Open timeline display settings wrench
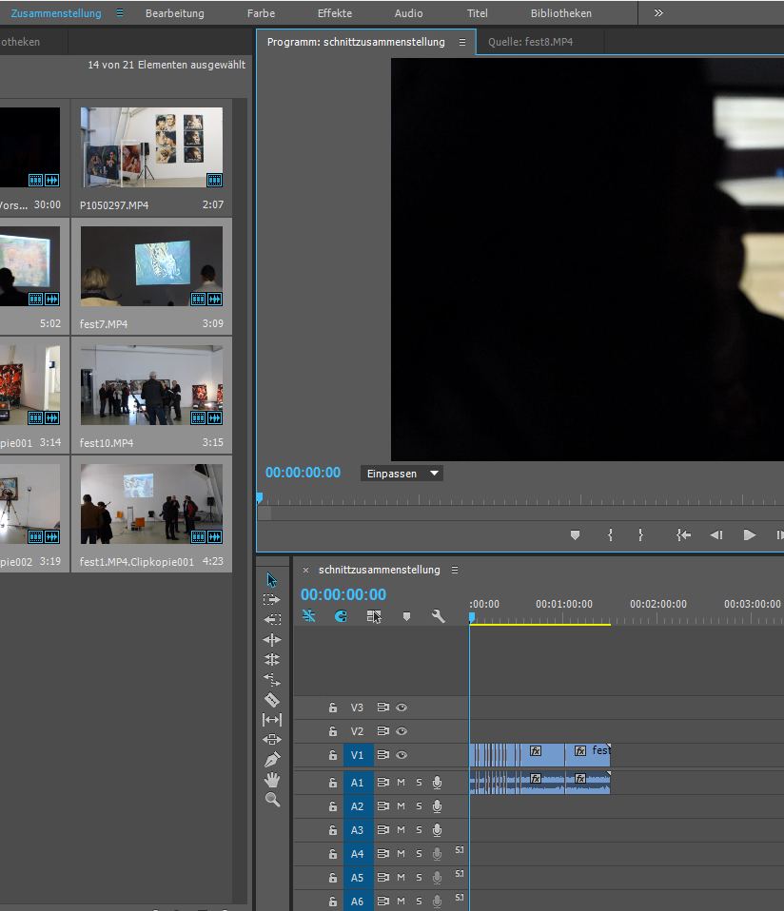Viewport: 784px width, 911px height. tap(439, 616)
